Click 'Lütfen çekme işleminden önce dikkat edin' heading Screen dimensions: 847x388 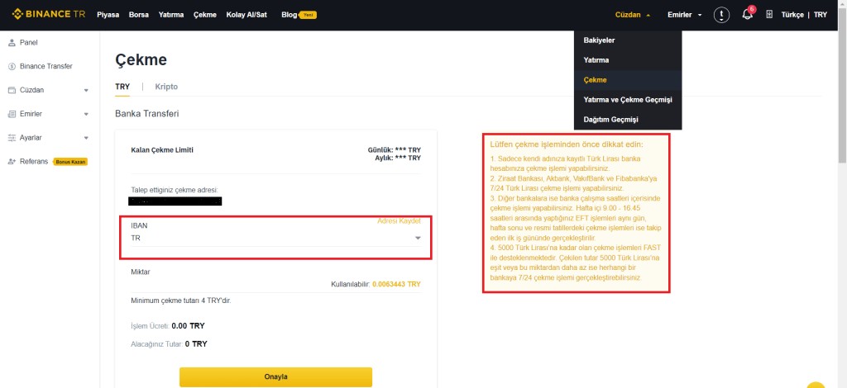(x=567, y=144)
